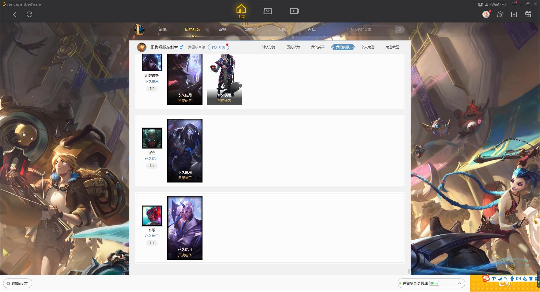Open the 灵魂莲华 skin card
Image resolution: width=540 pixels, height=292 pixels.
tap(185, 228)
